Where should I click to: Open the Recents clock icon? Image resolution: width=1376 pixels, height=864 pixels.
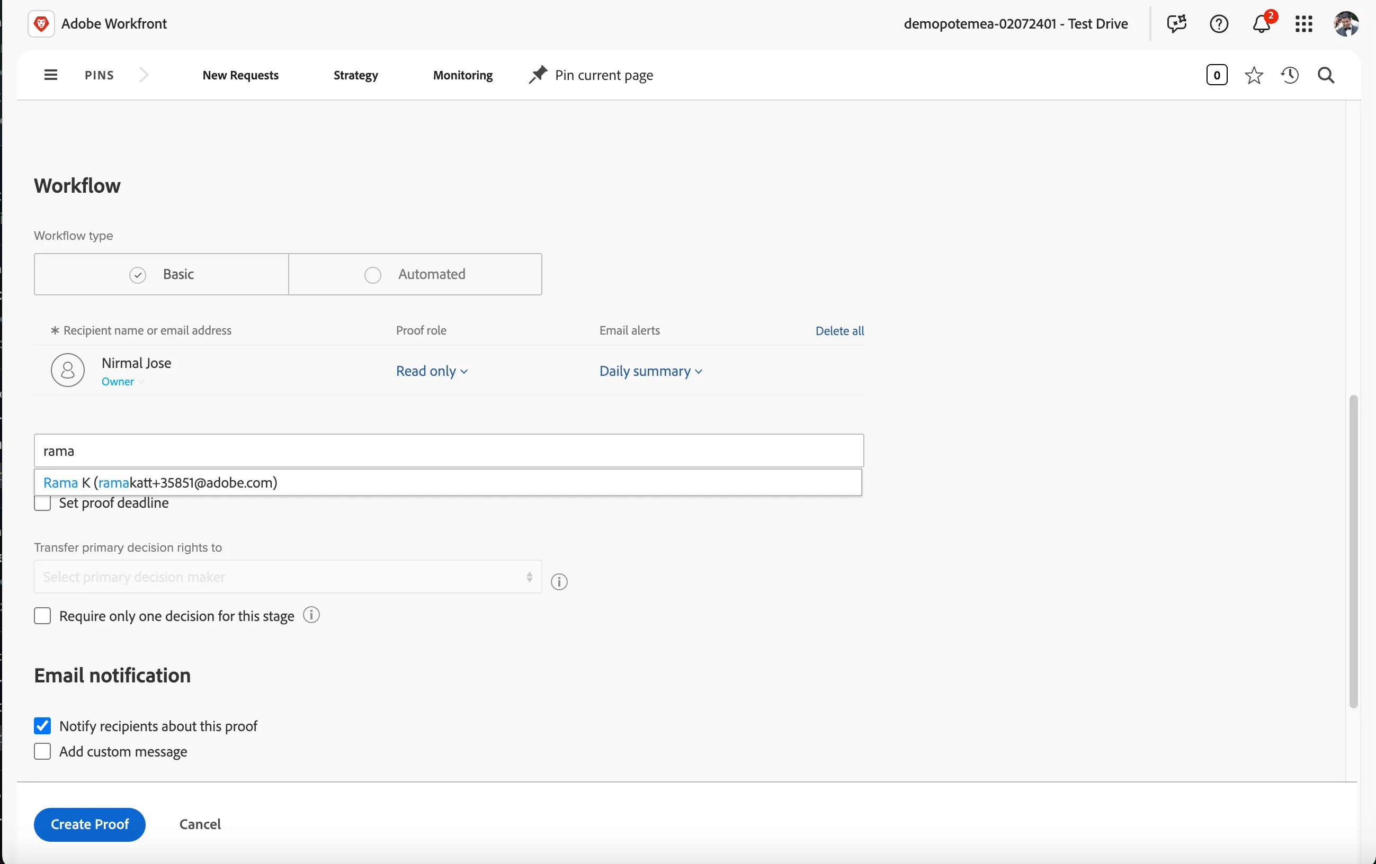pos(1290,75)
